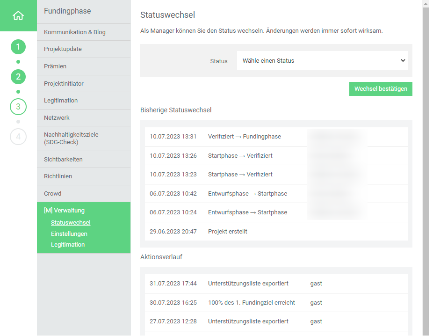This screenshot has height=336, width=433.
Task: Open the Status dropdown
Action: [322, 61]
